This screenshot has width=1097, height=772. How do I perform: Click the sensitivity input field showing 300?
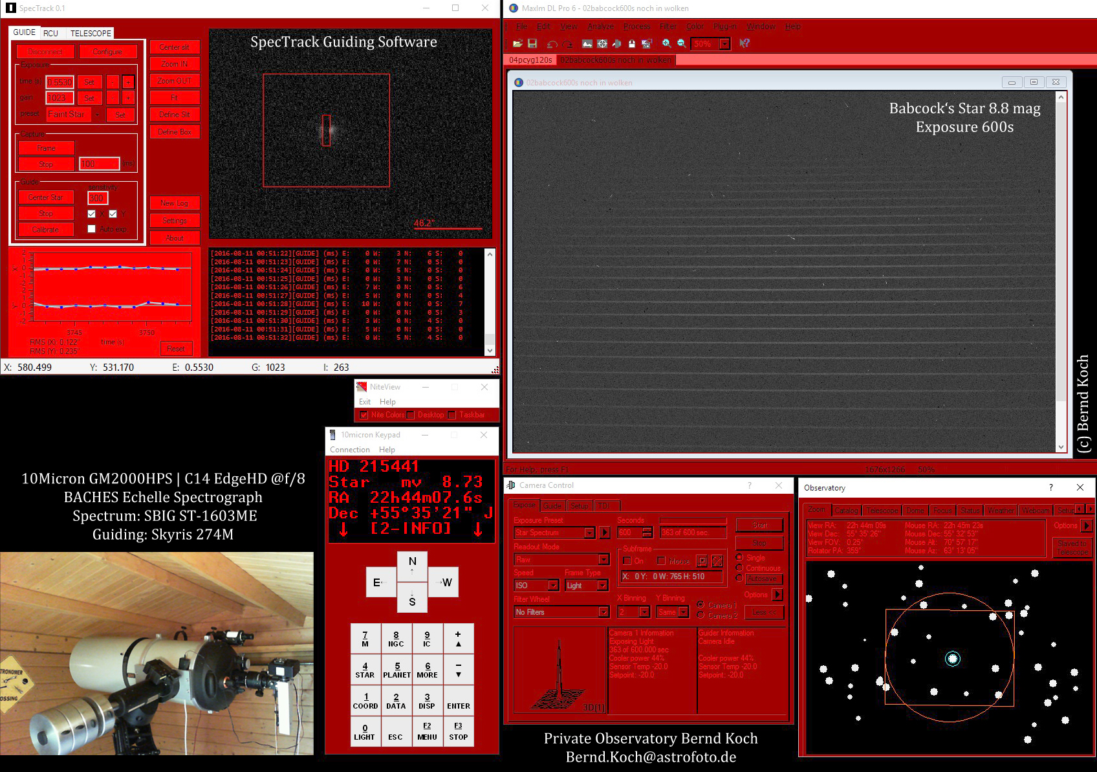(98, 198)
